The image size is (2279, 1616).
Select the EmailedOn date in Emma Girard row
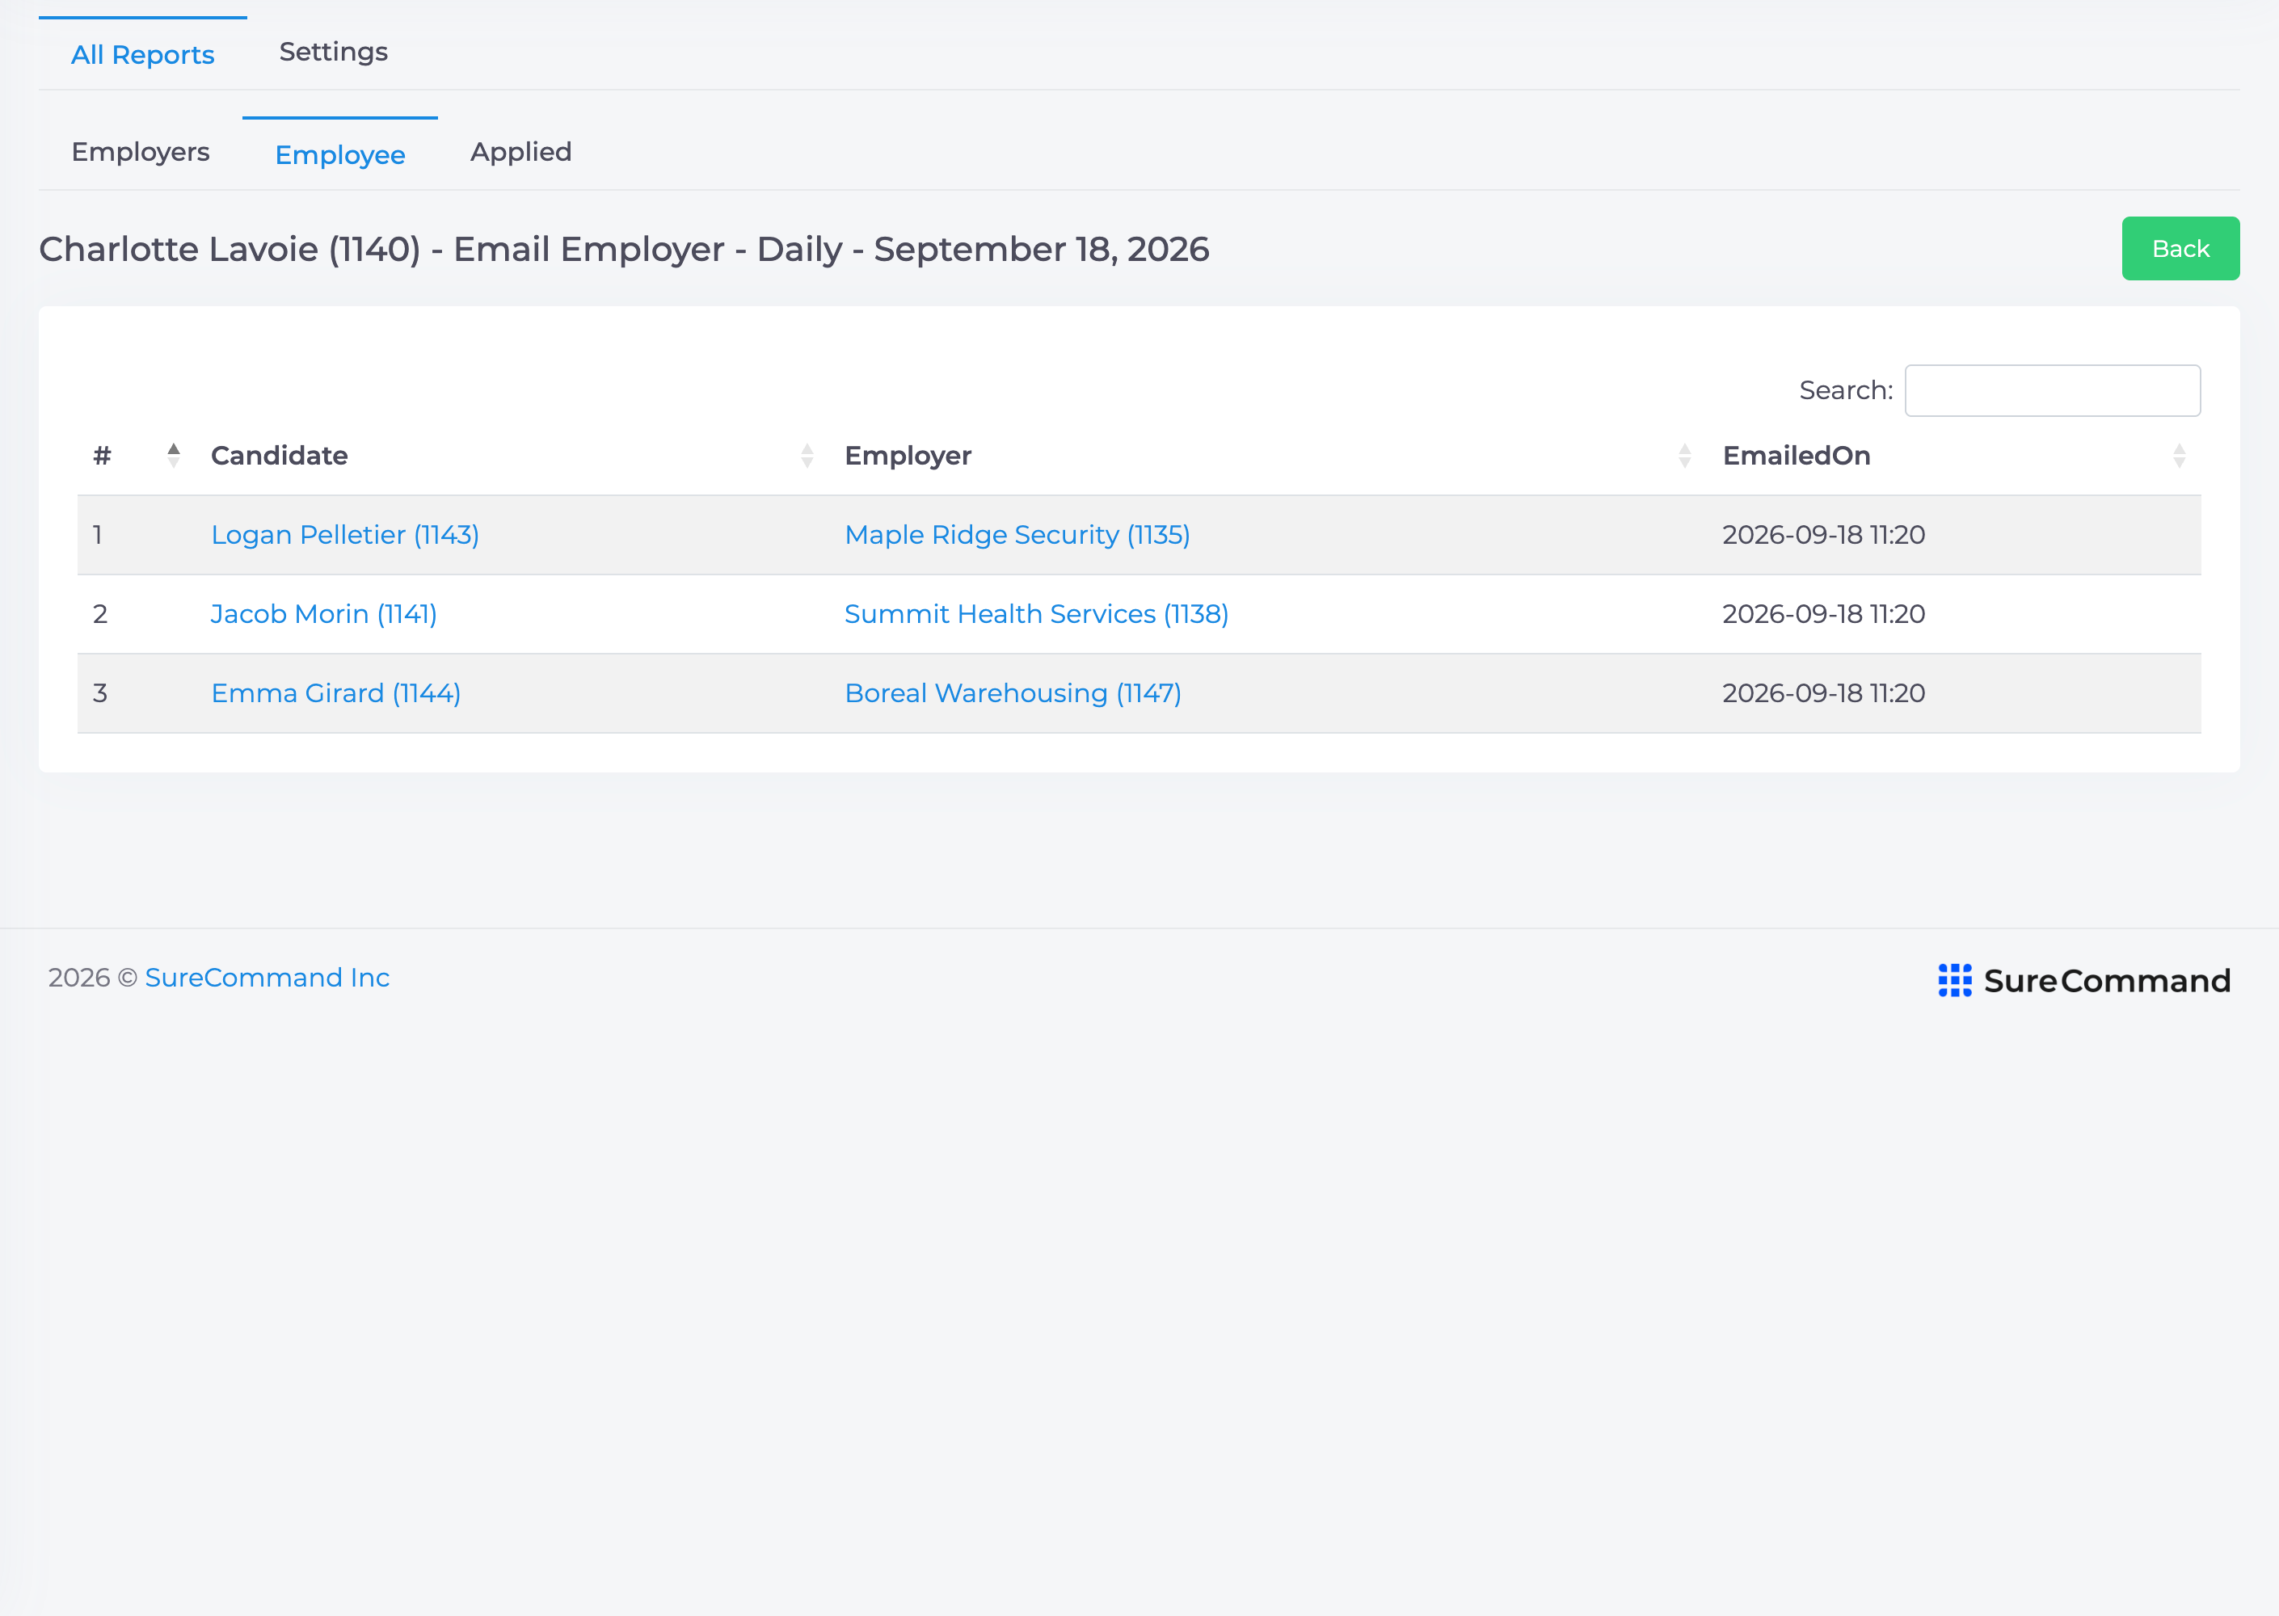click(x=1823, y=693)
